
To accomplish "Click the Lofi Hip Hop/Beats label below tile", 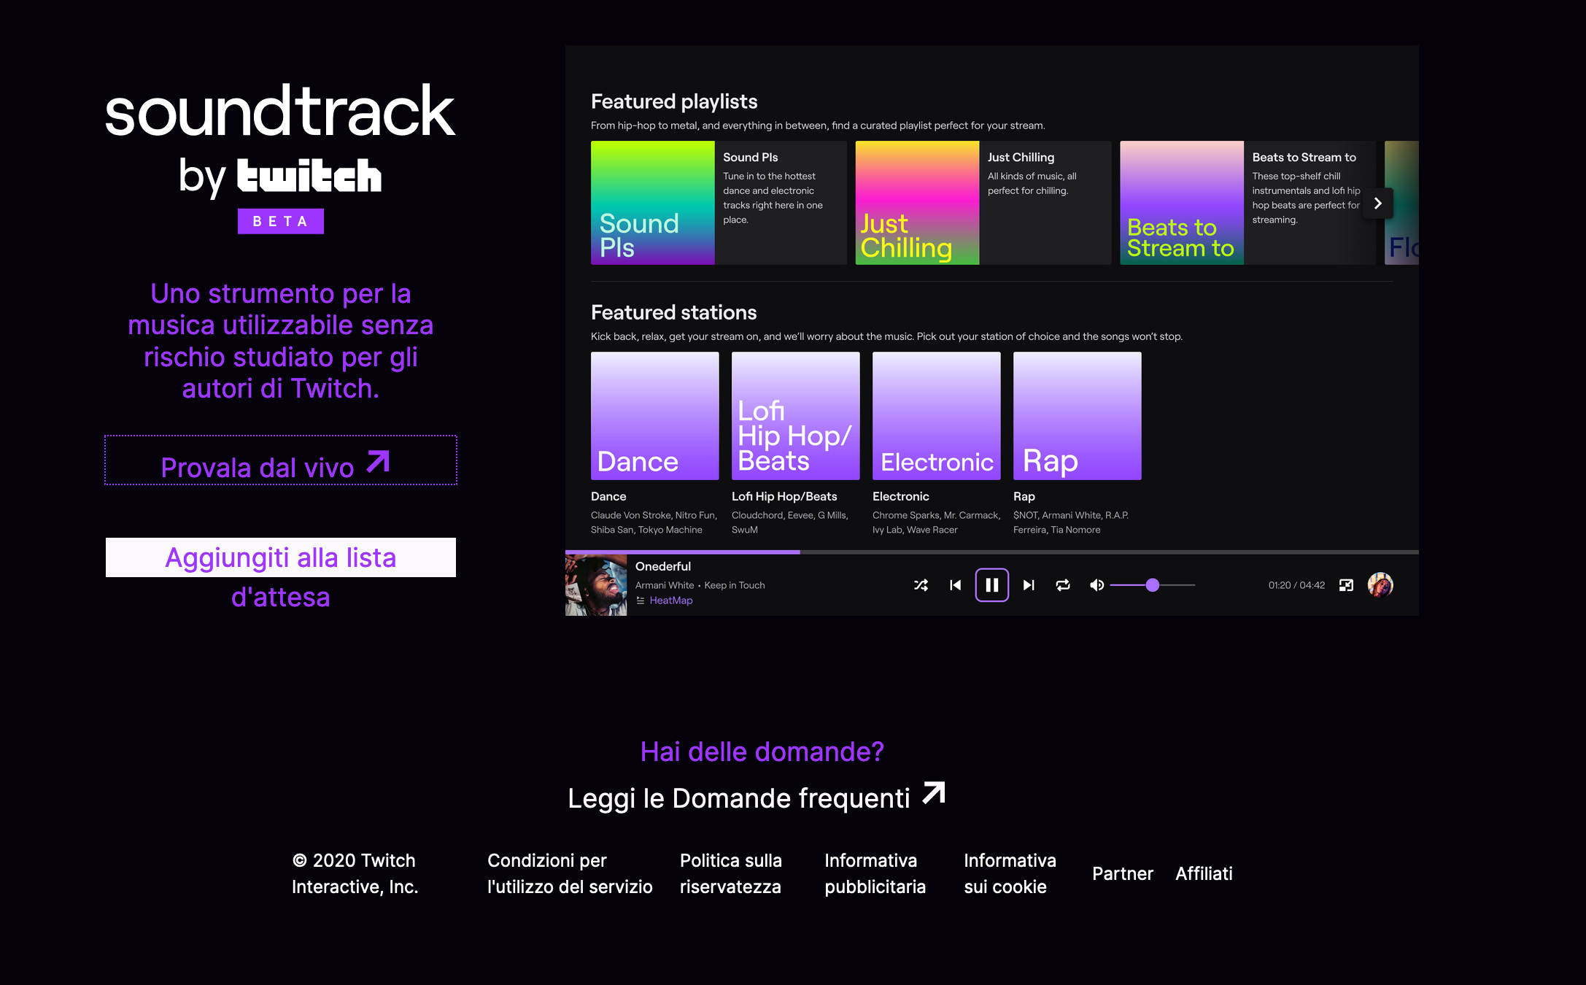I will (784, 496).
